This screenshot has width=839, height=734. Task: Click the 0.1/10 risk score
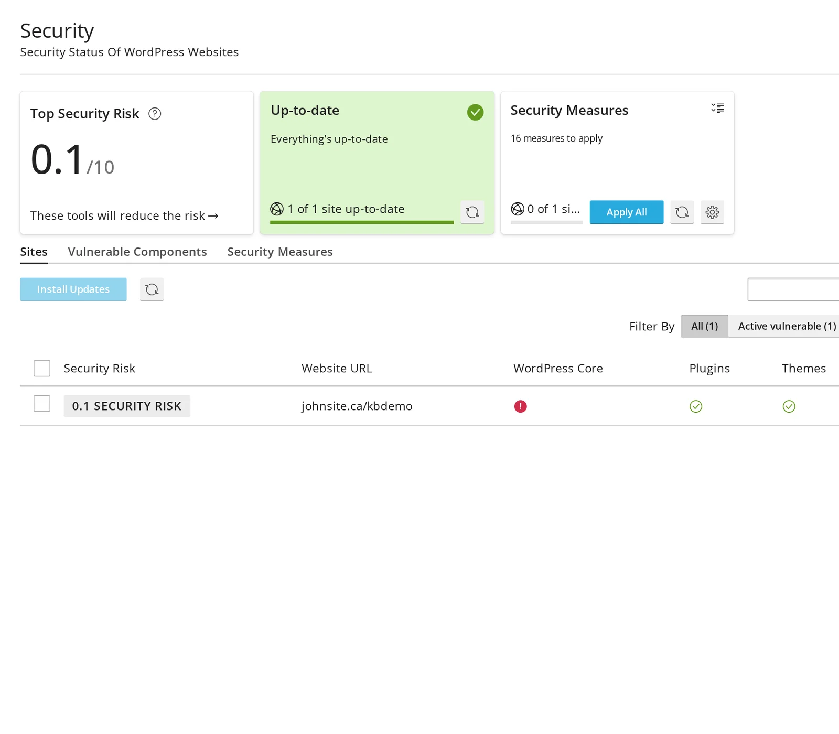coord(72,160)
